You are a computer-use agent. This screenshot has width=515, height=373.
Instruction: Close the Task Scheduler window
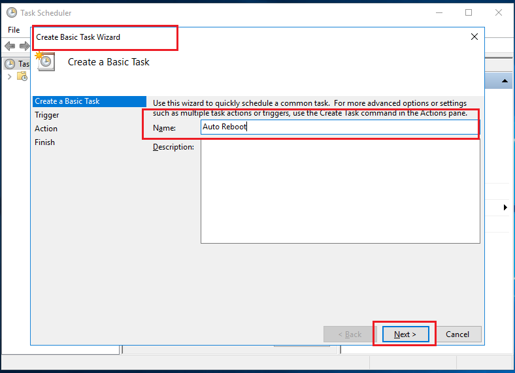(x=499, y=12)
